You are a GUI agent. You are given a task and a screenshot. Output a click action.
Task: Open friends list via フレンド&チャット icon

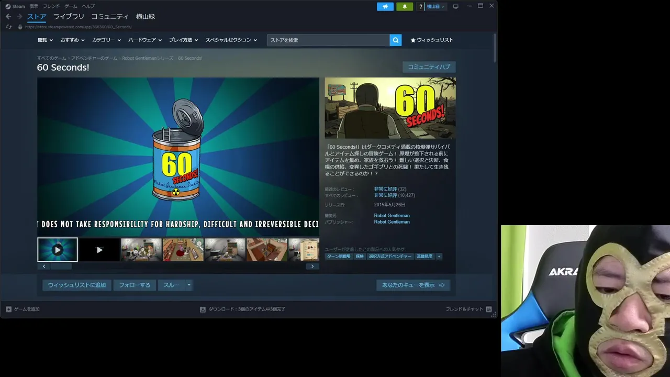(x=489, y=309)
